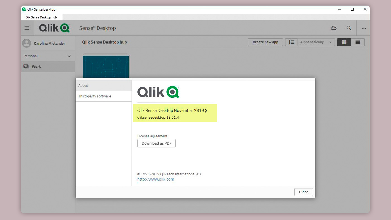Open the app thumbnail in hub
391x220 pixels.
(x=106, y=66)
